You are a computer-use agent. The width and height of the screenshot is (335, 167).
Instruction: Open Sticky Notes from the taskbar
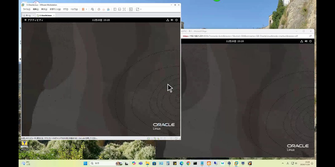[175, 163]
